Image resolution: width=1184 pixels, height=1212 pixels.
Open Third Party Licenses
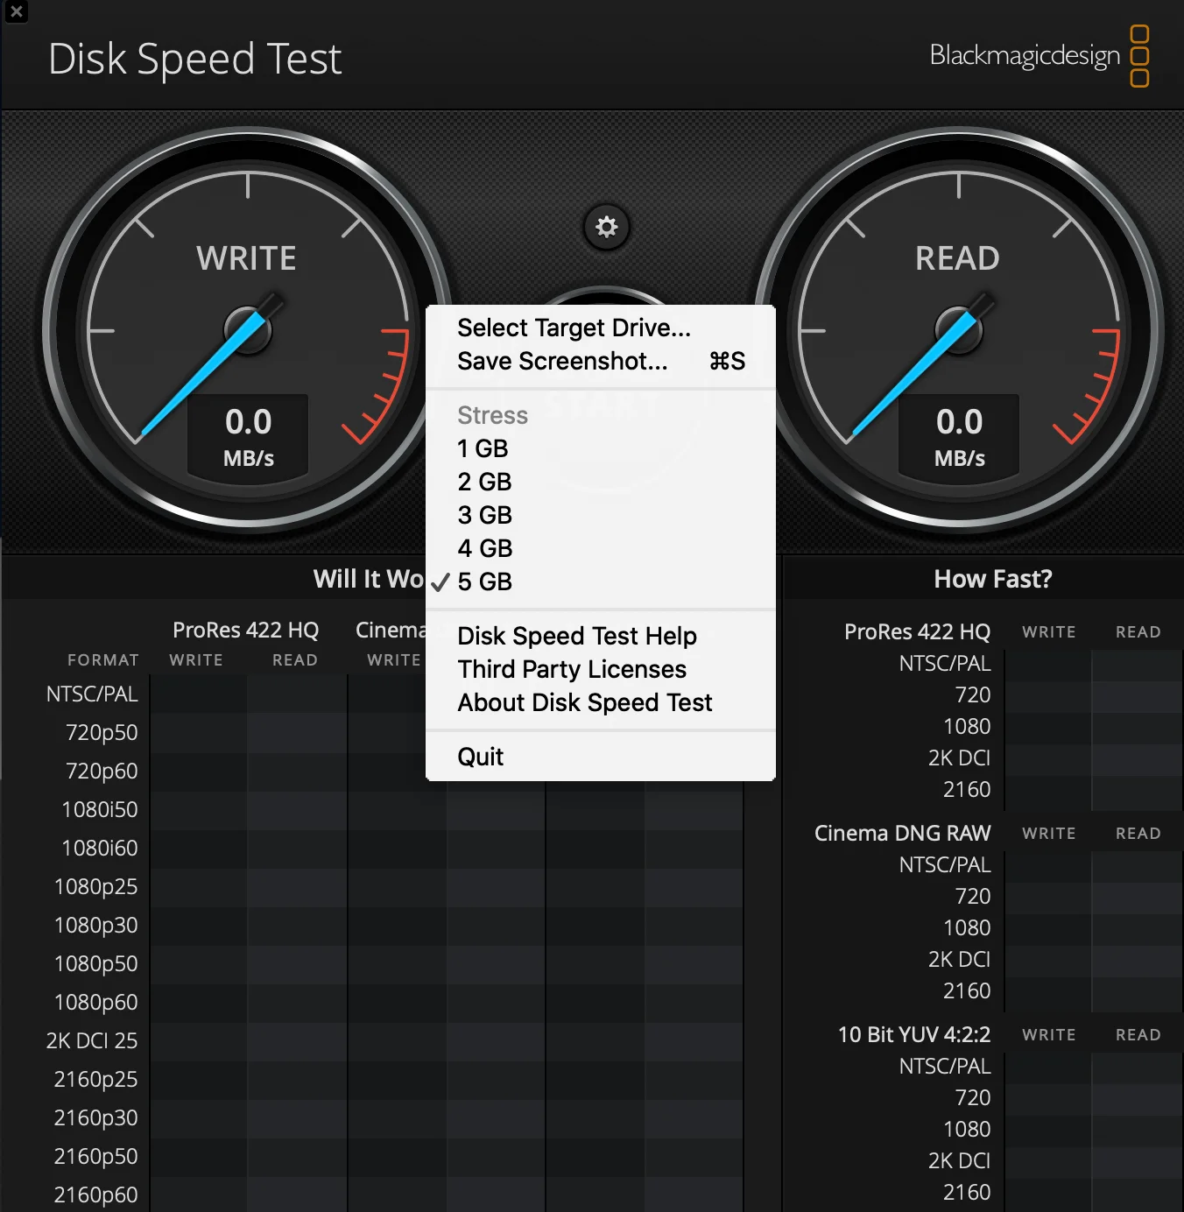coord(571,669)
